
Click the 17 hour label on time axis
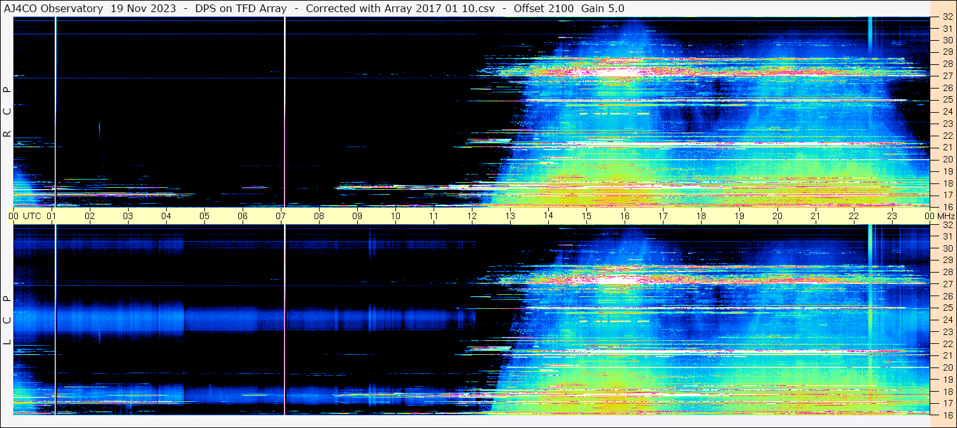(x=663, y=216)
